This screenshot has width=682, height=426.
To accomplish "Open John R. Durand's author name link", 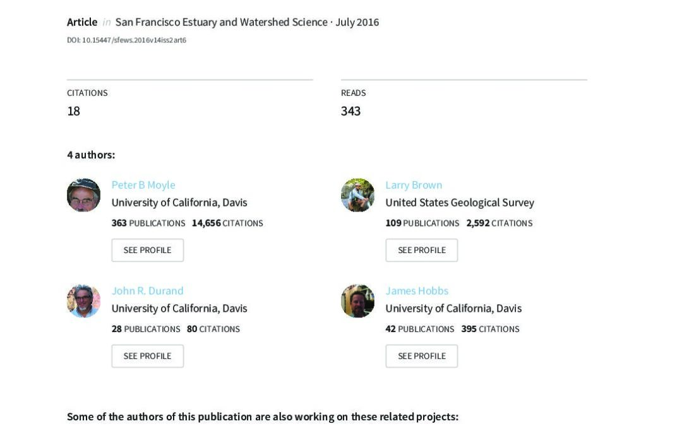I will 147,290.
